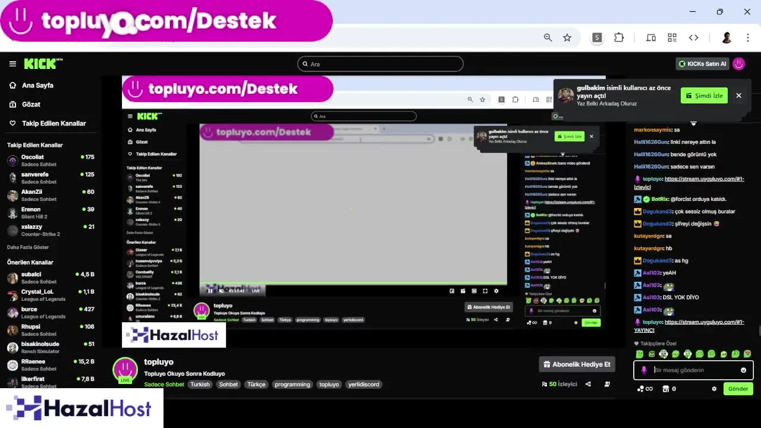761x428 pixels.
Task: Open the Kick hamburger sidebar menu
Action: point(12,64)
